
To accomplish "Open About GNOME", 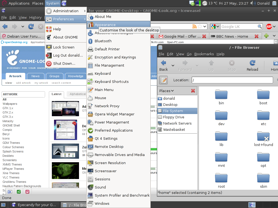I will point(66,37).
